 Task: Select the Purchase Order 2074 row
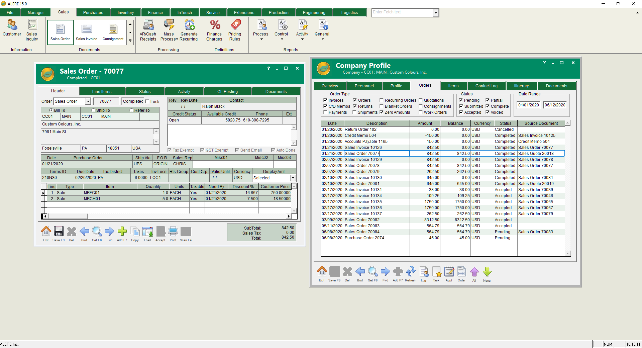click(364, 238)
